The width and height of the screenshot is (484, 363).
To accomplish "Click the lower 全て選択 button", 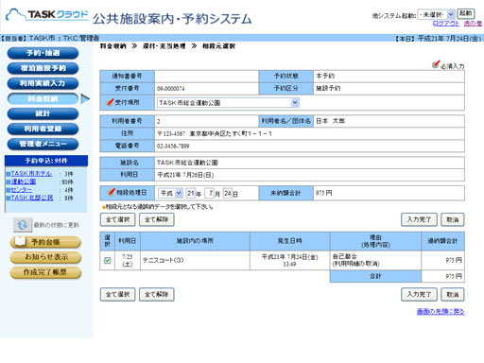I will pyautogui.click(x=117, y=295).
